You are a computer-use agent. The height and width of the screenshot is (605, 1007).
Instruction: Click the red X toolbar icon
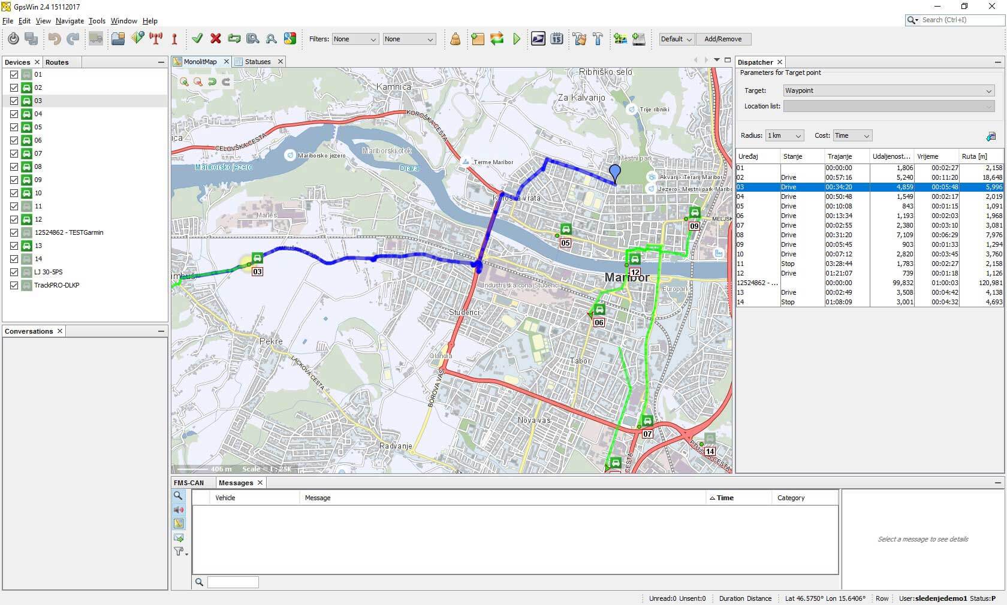tap(216, 39)
